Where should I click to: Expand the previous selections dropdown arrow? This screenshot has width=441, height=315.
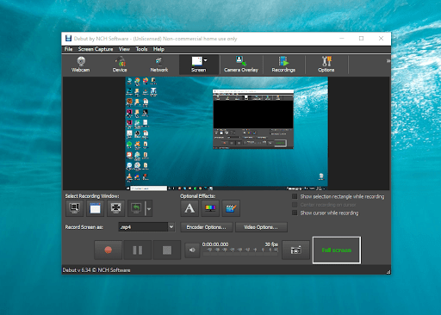pos(149,208)
